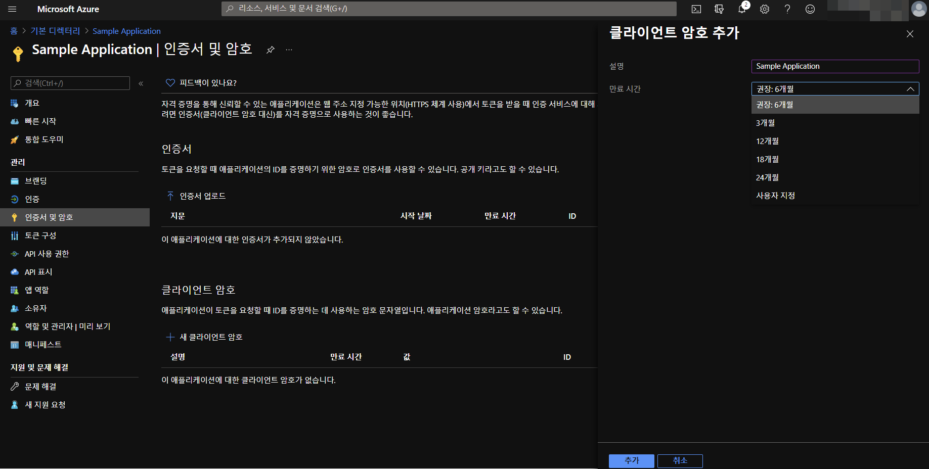Open the feedback smiley icon
This screenshot has height=469, width=929.
coord(810,9)
